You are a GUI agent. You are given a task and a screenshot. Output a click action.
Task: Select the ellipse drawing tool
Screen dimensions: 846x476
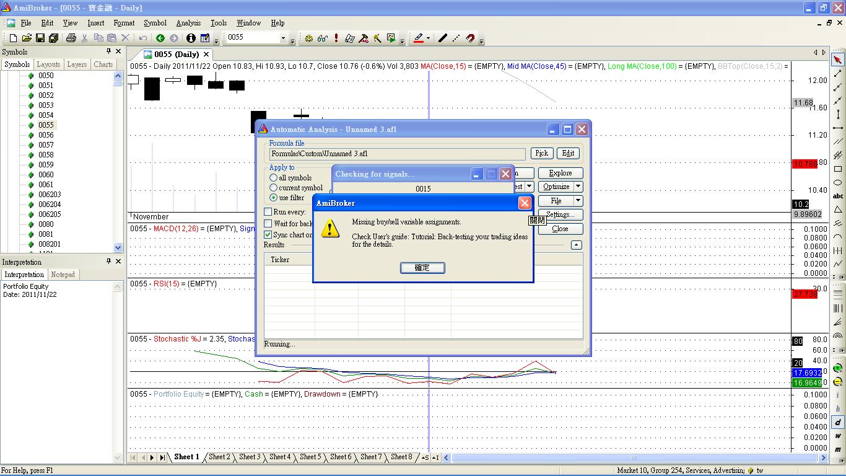[838, 182]
